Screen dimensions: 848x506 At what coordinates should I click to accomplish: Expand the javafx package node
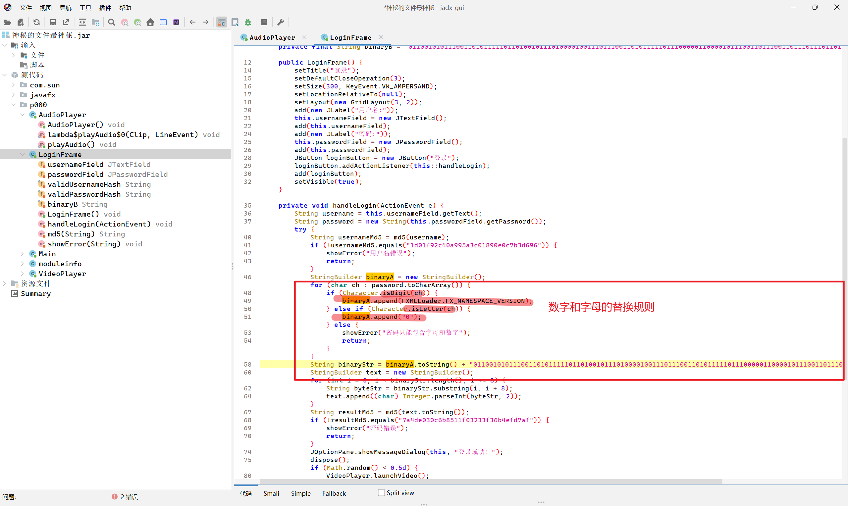coord(14,95)
